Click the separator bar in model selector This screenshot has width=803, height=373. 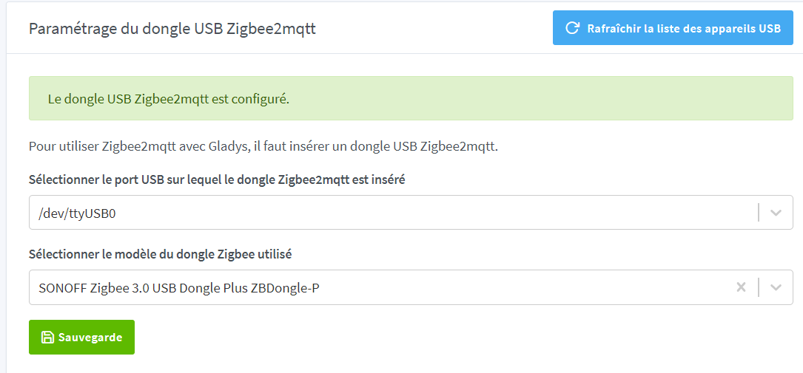[759, 287]
